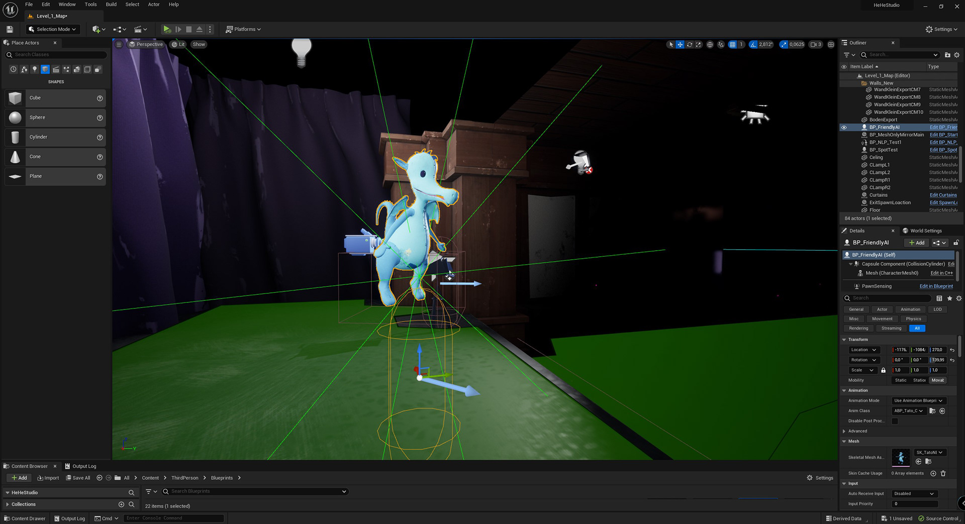
Task: Check the Disable Post Process checkbox
Action: coord(895,421)
